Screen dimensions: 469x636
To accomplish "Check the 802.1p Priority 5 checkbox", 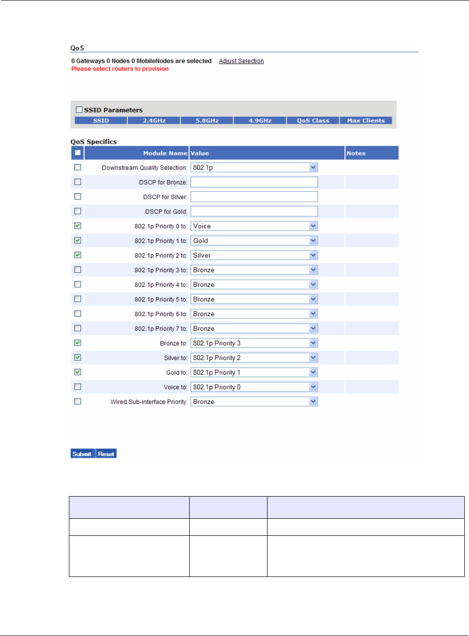I will (77, 299).
